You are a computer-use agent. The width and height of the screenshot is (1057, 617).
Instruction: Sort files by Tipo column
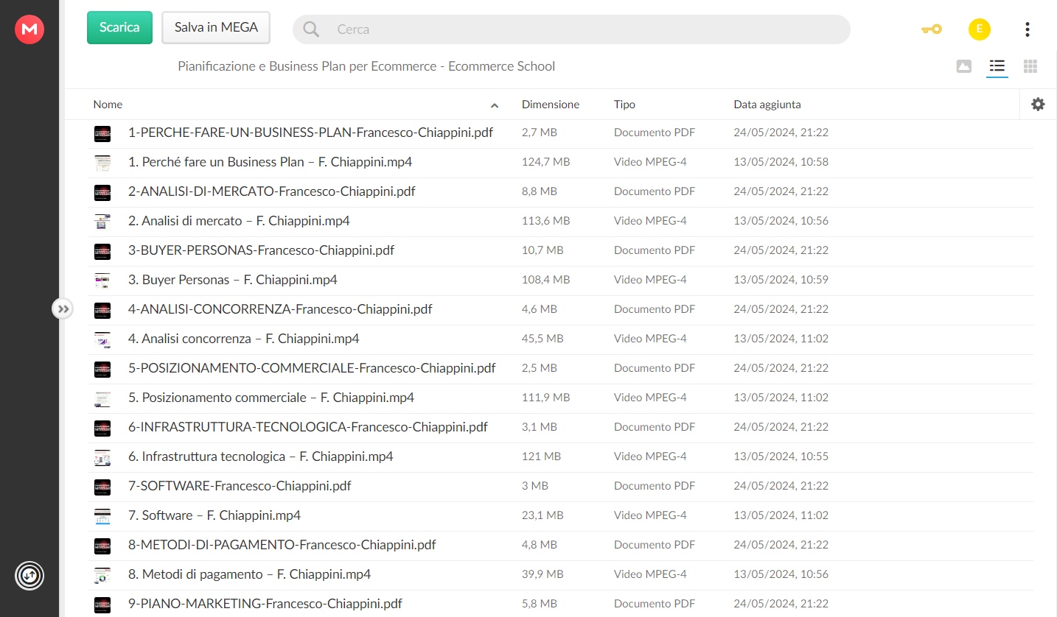point(624,105)
